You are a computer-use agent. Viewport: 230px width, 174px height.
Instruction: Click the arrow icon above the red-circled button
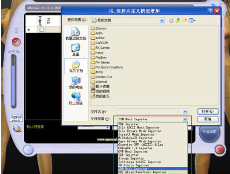[x=16, y=31]
